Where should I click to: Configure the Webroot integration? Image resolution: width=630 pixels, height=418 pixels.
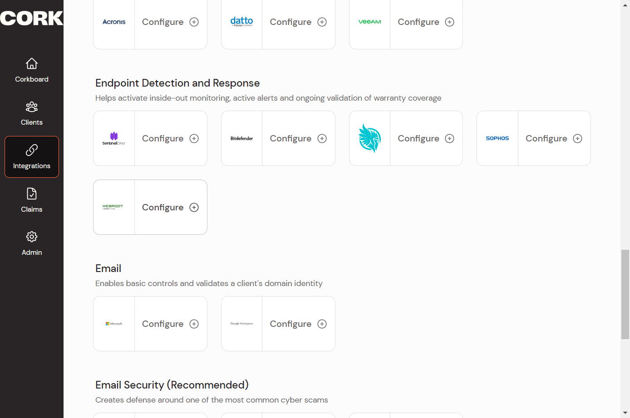[171, 207]
